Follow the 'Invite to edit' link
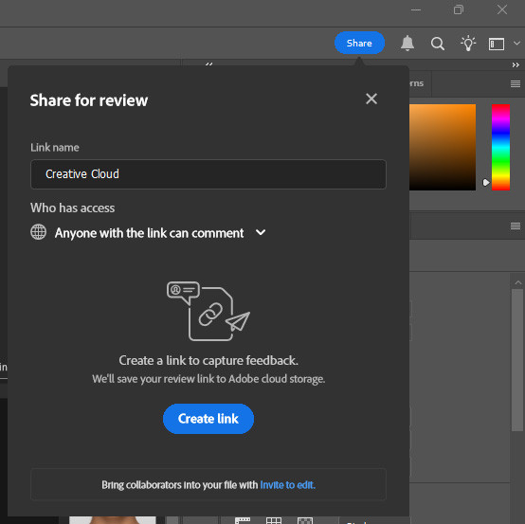 click(287, 485)
